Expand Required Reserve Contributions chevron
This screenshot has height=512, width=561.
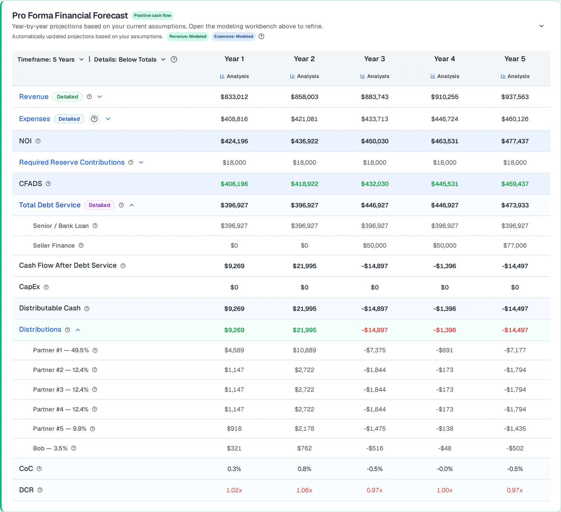click(x=141, y=162)
